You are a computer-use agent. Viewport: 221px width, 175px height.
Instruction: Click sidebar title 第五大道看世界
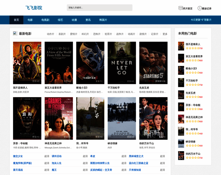[x=194, y=56]
